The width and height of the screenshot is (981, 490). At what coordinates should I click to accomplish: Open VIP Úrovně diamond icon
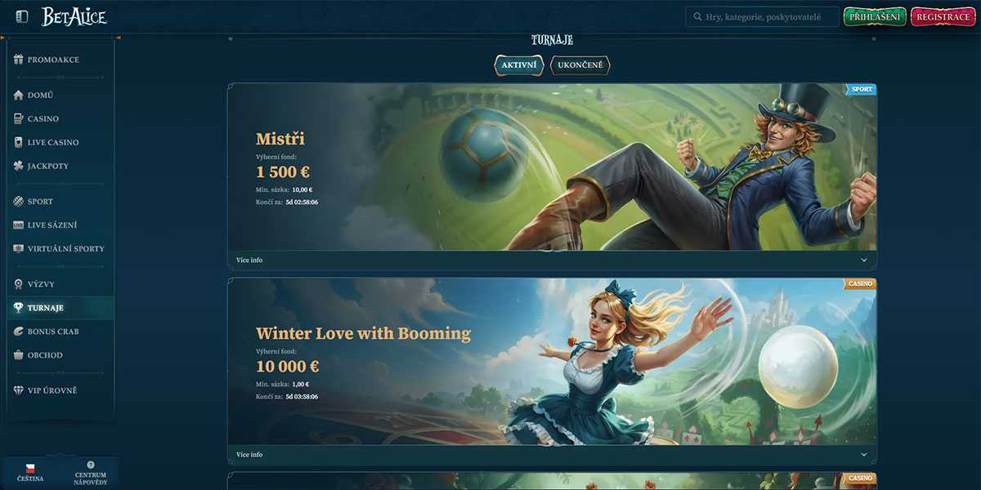pos(19,390)
